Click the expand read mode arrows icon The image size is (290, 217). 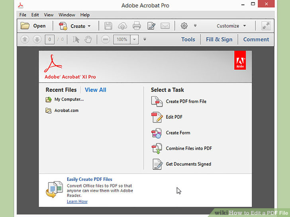266,26
